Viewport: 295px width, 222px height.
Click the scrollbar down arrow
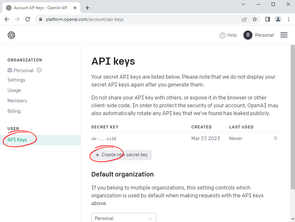[293, 219]
